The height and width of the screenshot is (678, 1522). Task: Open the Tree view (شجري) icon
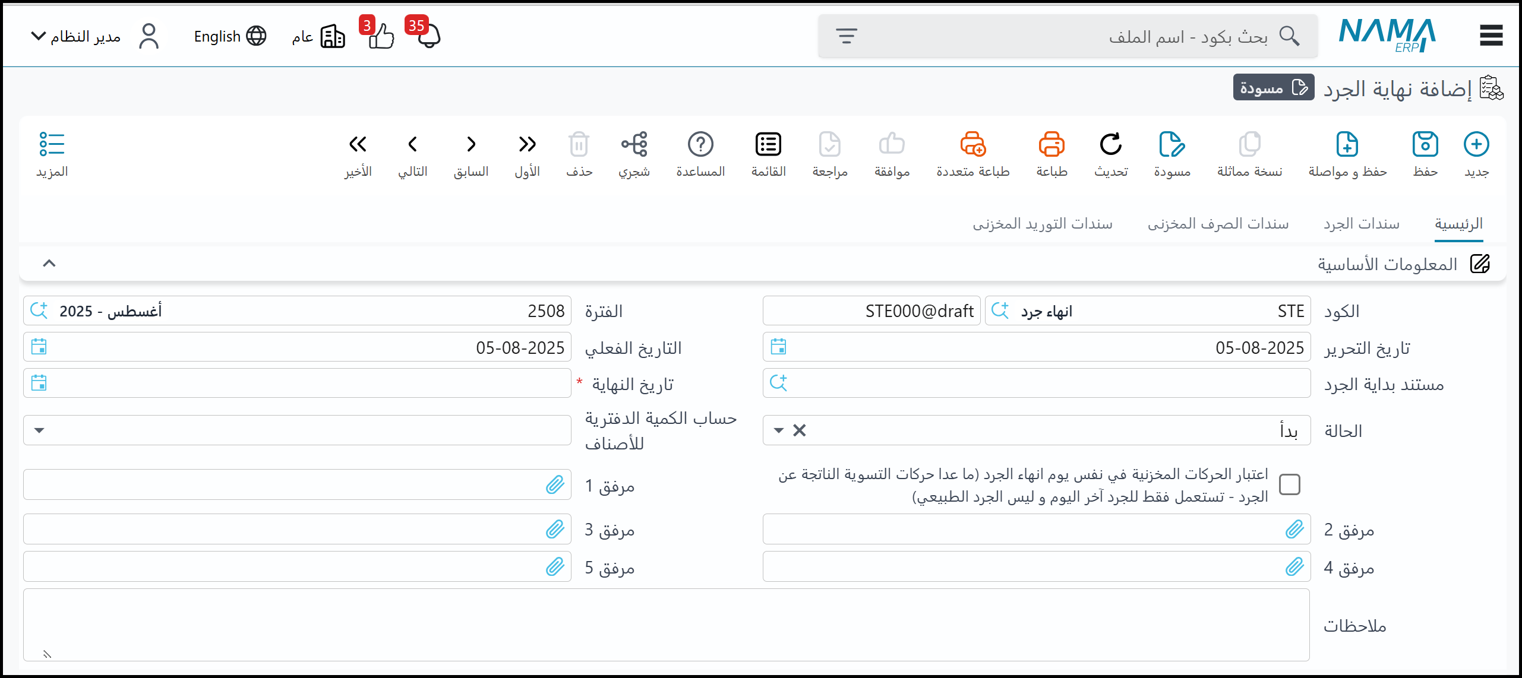(x=634, y=144)
